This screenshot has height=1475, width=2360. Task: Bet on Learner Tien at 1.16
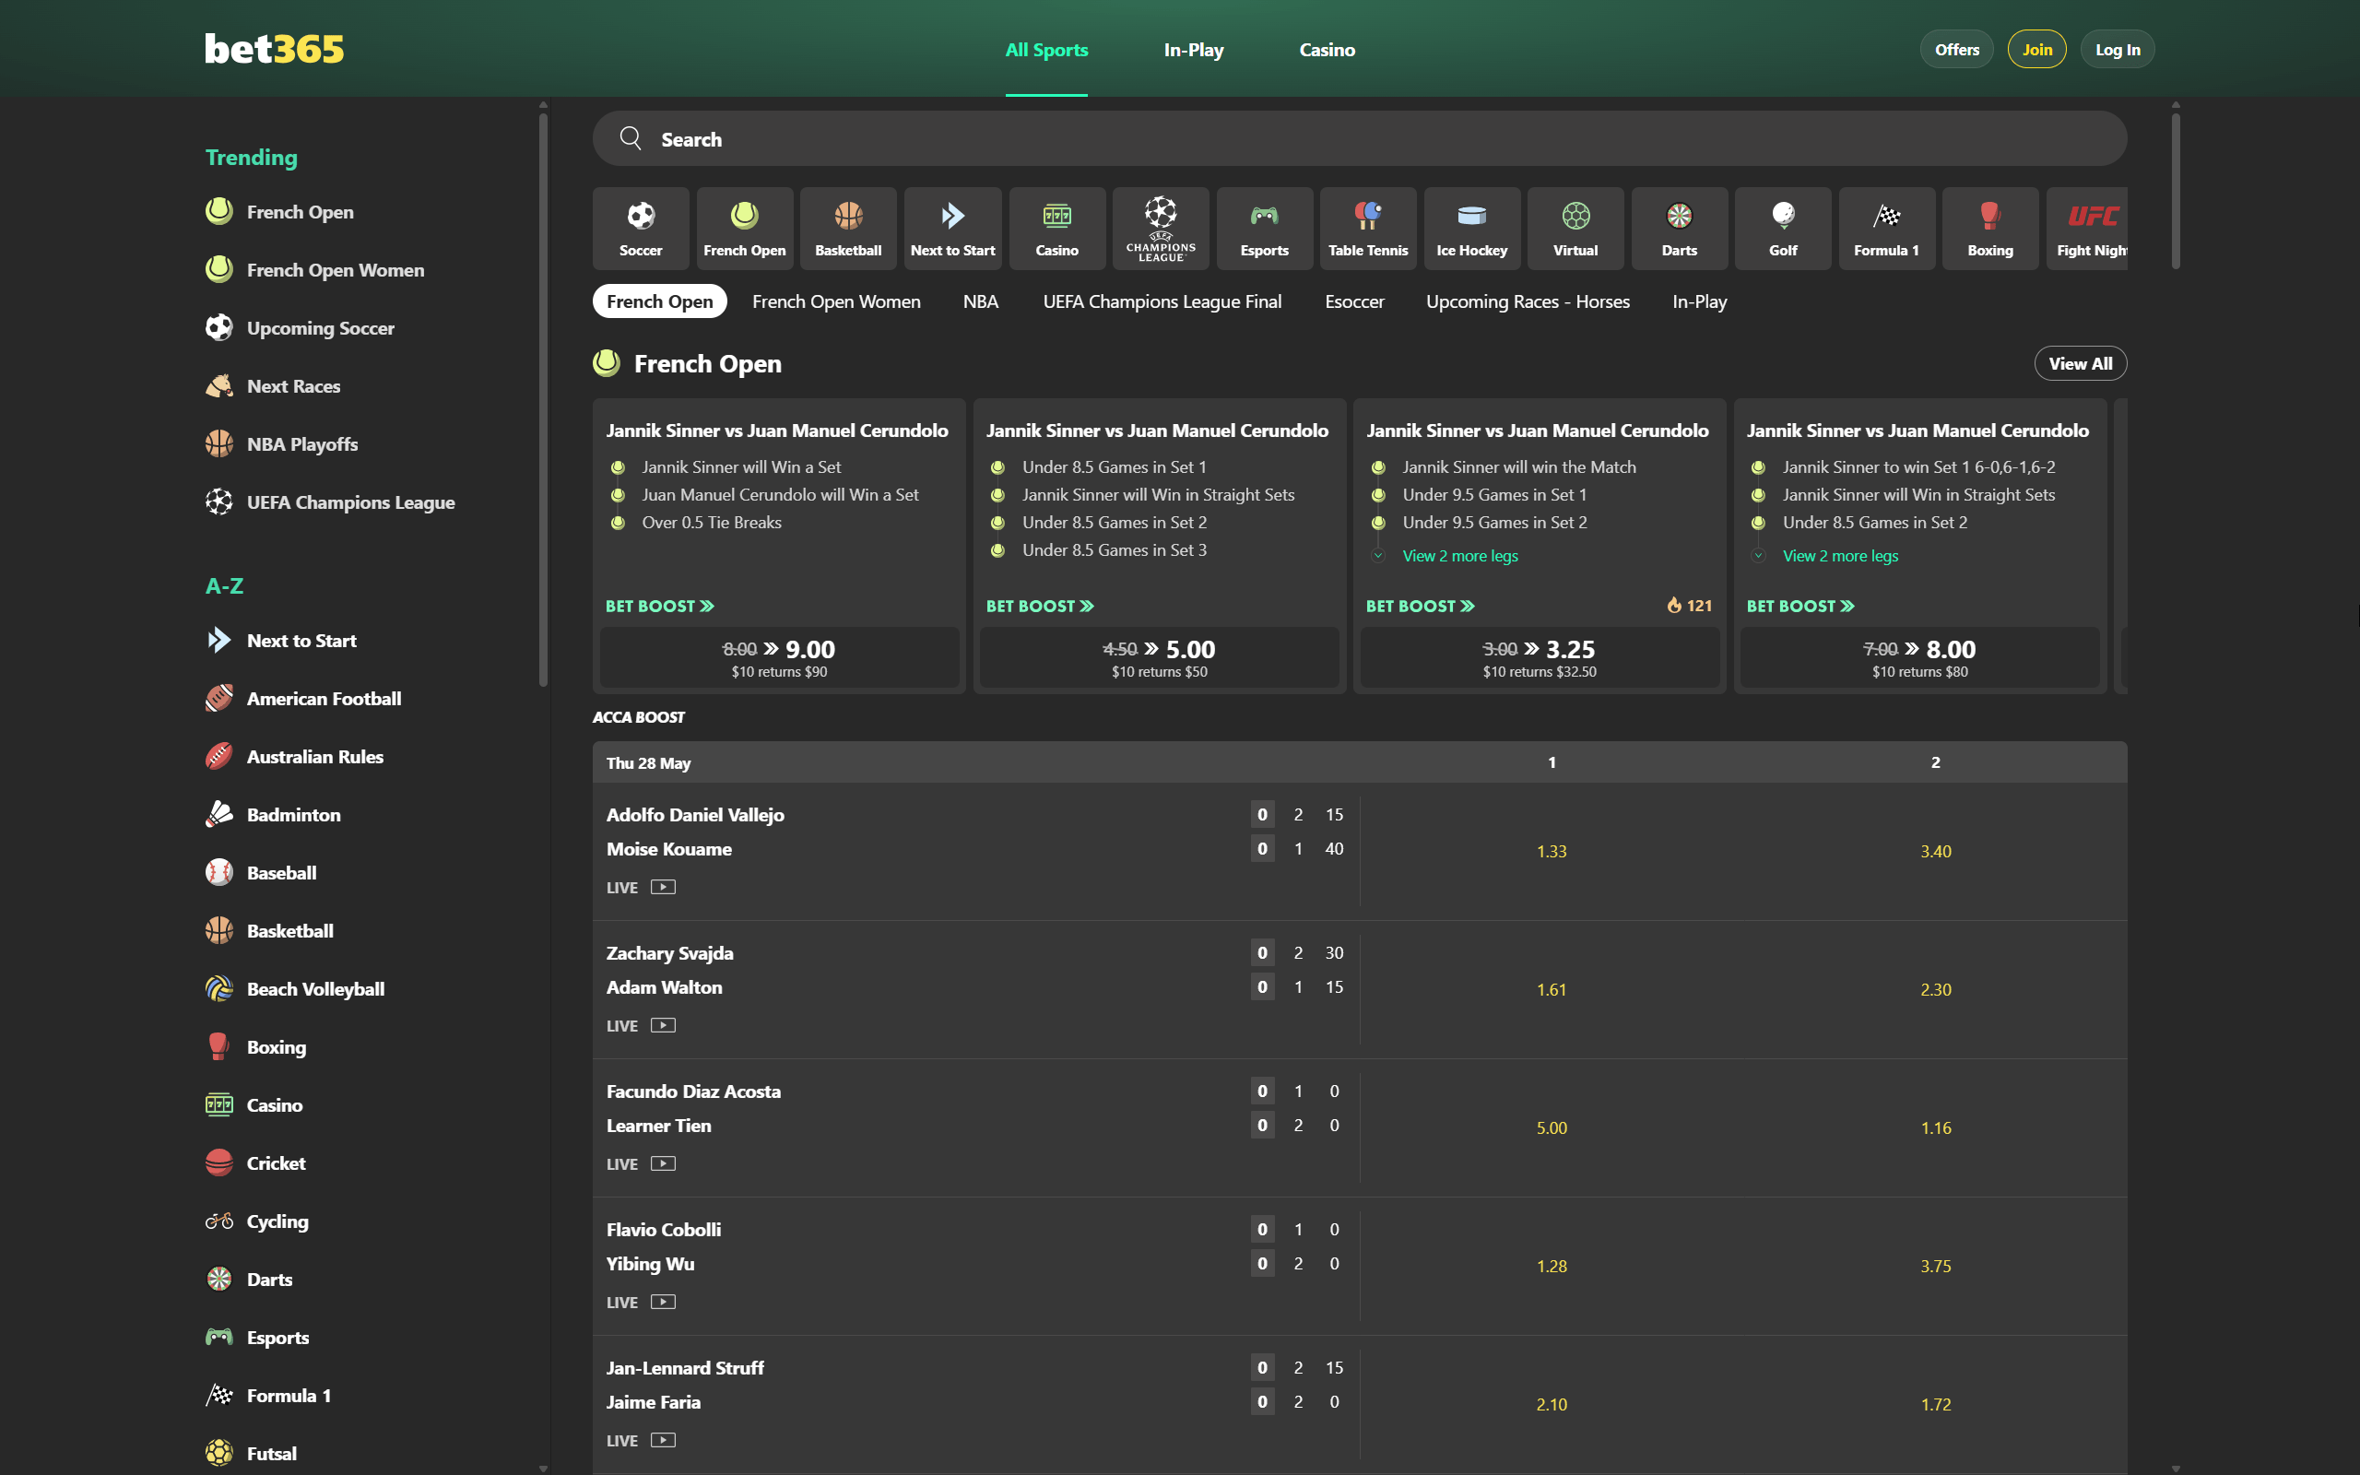pos(1936,1128)
